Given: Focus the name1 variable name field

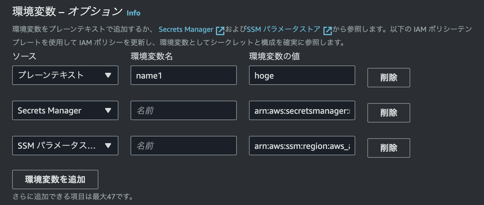Looking at the screenshot, I should (x=184, y=75).
